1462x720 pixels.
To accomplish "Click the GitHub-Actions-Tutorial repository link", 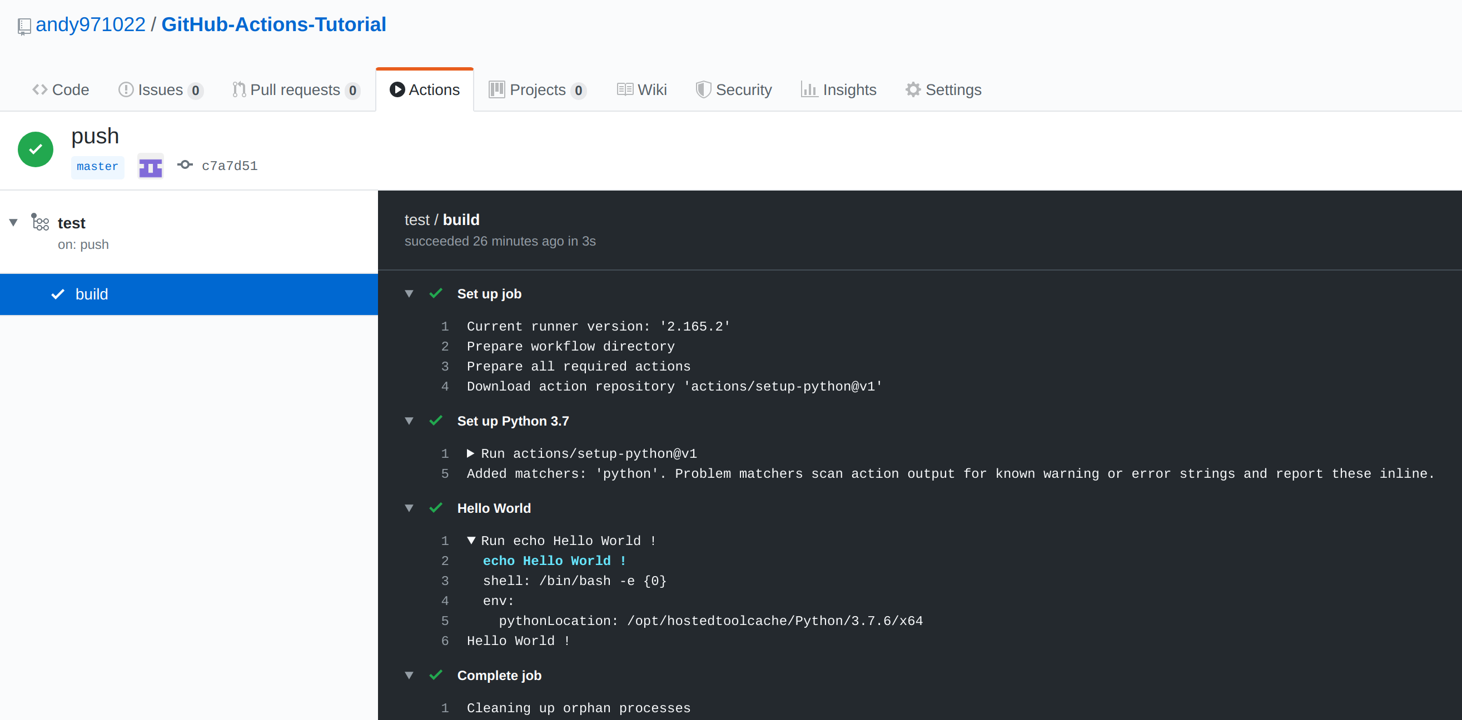I will (274, 24).
